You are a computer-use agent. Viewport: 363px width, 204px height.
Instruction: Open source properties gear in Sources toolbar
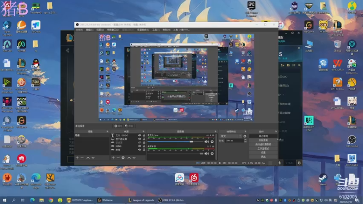click(123, 158)
